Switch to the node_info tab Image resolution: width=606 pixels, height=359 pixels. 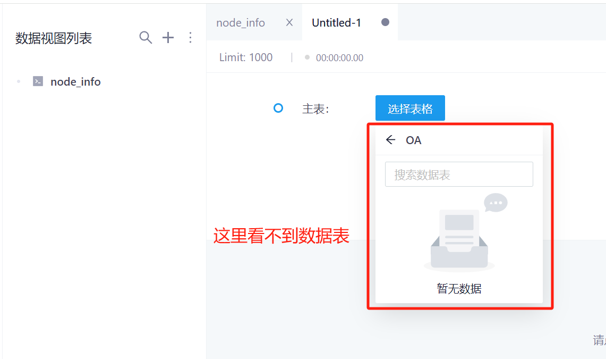pos(241,23)
